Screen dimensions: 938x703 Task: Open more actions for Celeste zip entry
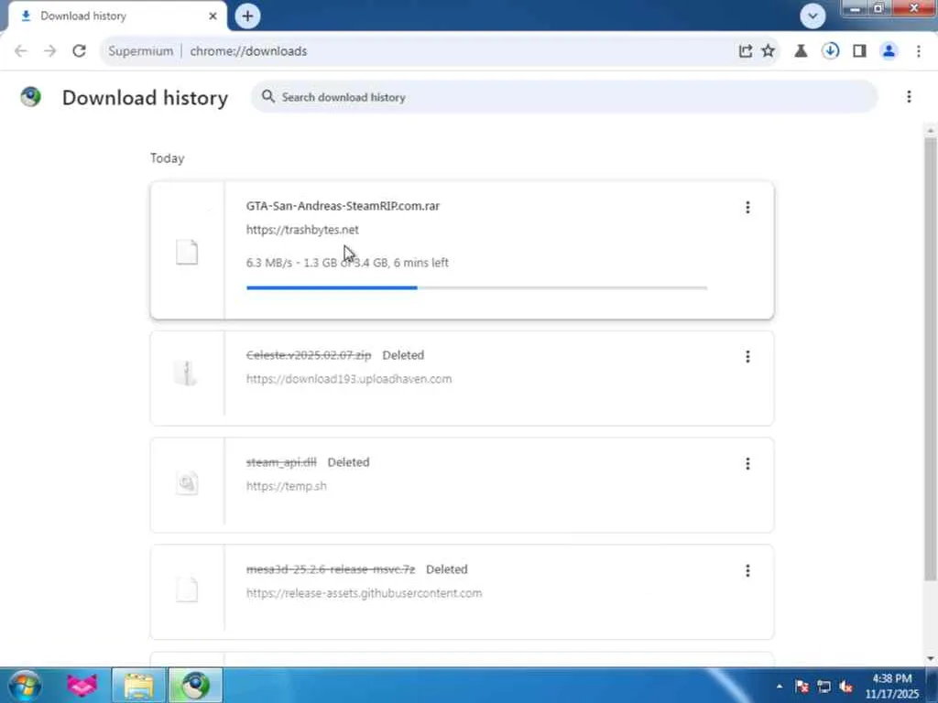point(747,357)
